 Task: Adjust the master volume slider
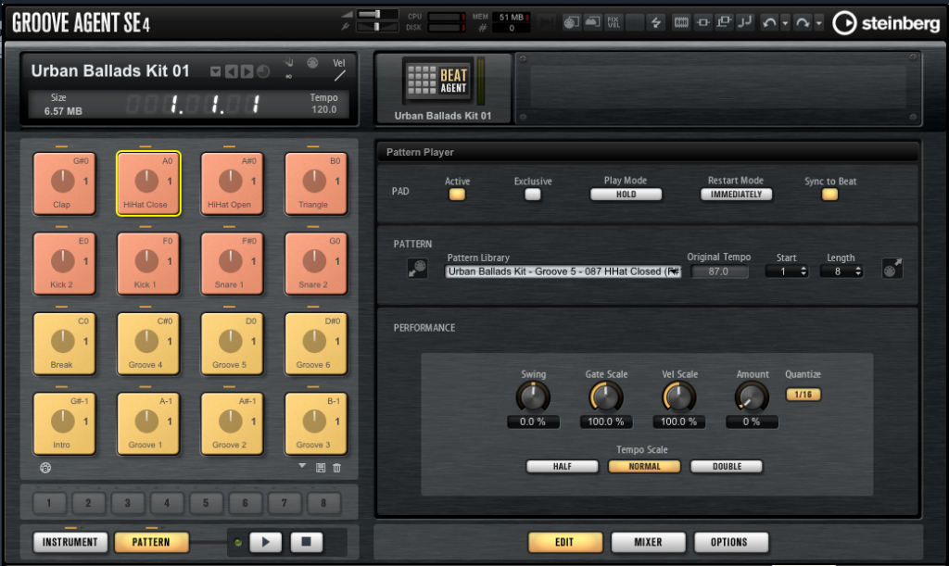[x=378, y=14]
